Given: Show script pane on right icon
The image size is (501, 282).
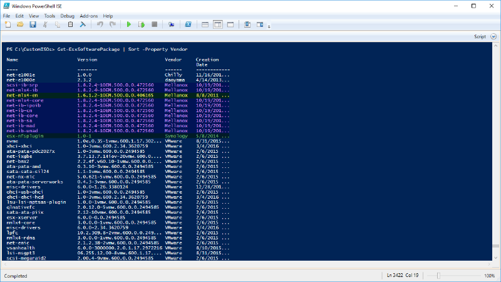Looking at the screenshot, I should pyautogui.click(x=218, y=24).
